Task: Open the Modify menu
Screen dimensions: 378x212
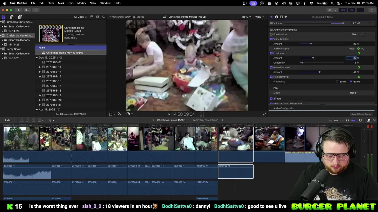Action: 82,3
